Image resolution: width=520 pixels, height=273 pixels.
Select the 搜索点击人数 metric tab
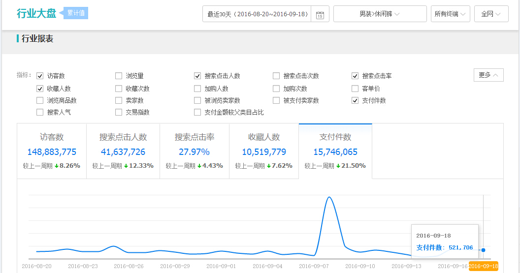click(x=123, y=151)
